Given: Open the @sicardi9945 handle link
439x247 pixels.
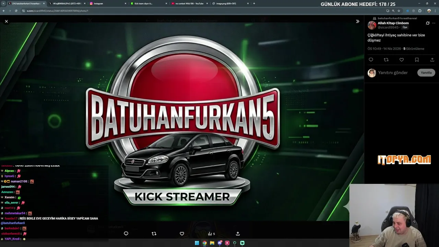Looking at the screenshot, I should 389,27.
